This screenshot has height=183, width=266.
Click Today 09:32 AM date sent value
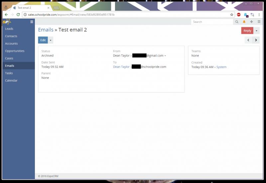tap(52, 67)
